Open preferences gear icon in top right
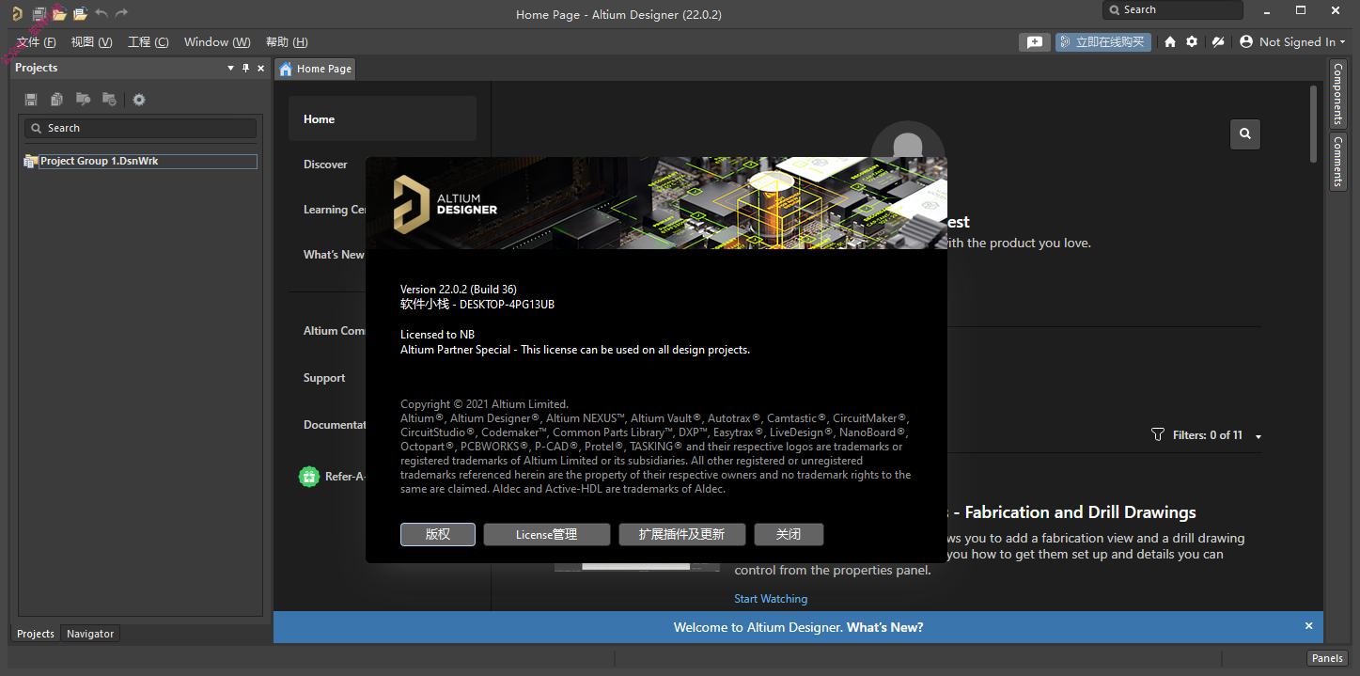Viewport: 1360px width, 676px height. [1192, 42]
